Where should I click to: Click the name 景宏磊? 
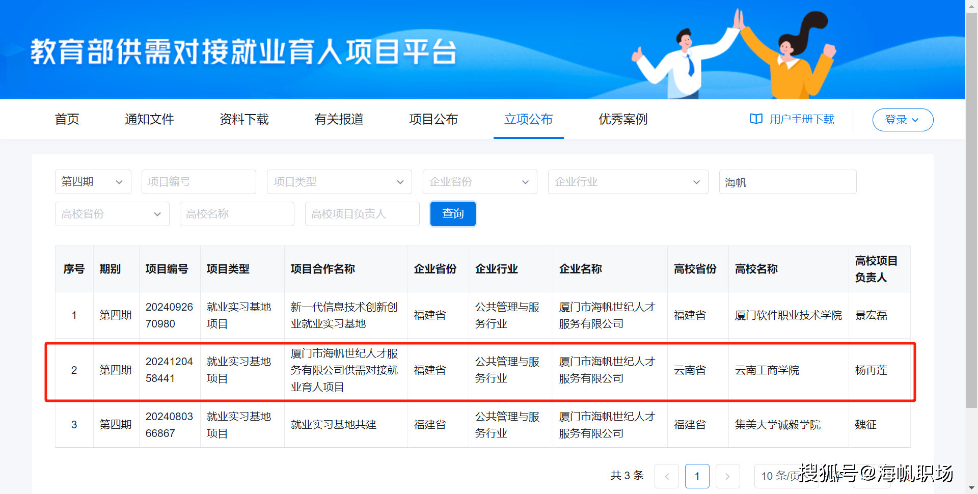871,315
